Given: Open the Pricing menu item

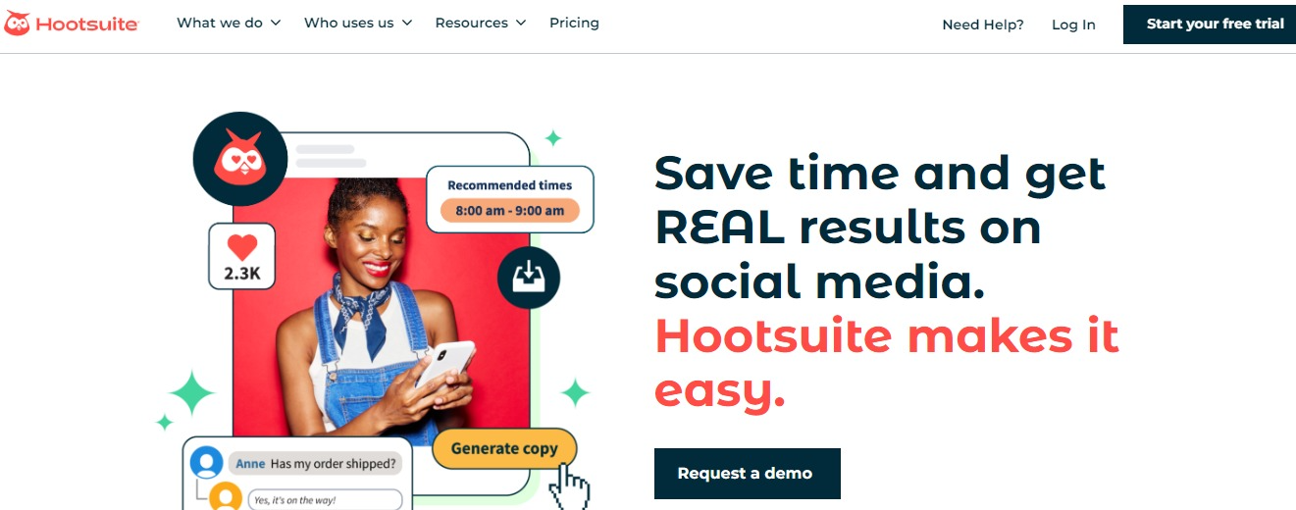Looking at the screenshot, I should [x=574, y=23].
